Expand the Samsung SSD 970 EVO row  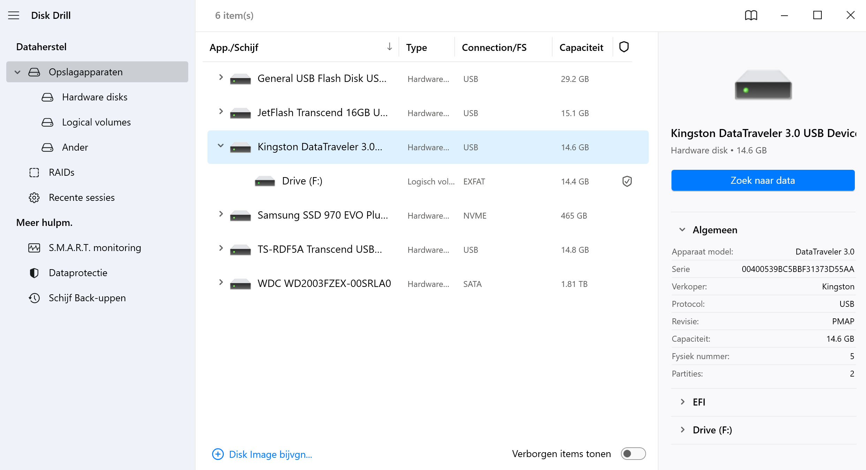pos(221,214)
